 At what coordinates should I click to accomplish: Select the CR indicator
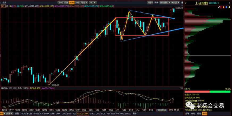tap(41, 114)
